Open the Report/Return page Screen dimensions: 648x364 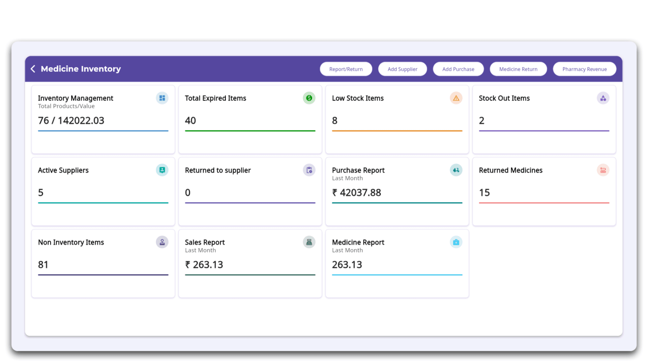(x=346, y=69)
